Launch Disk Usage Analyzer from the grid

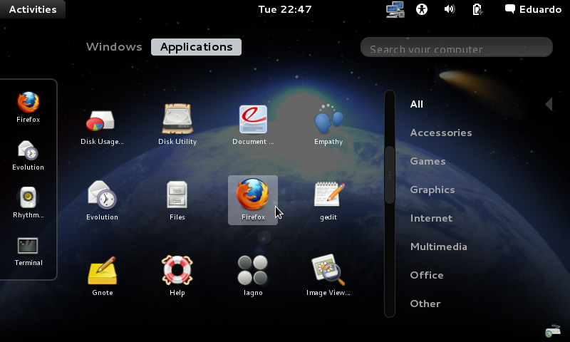pyautogui.click(x=102, y=125)
